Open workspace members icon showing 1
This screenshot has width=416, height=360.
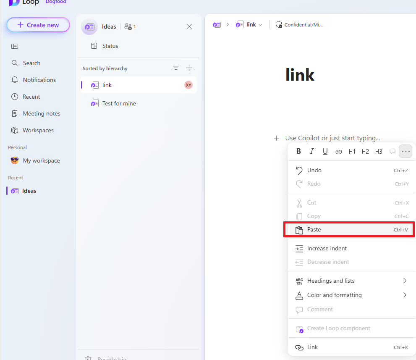(130, 26)
